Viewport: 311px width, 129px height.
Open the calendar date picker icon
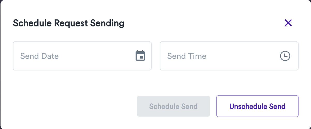140,56
